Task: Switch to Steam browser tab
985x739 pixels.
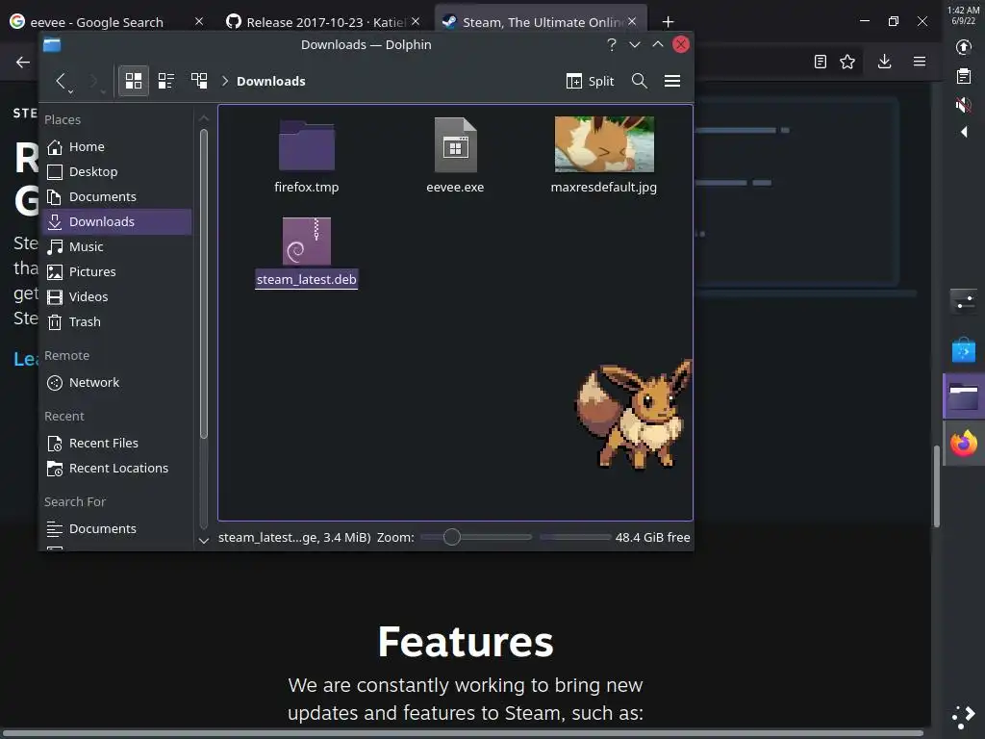Action: click(x=543, y=22)
